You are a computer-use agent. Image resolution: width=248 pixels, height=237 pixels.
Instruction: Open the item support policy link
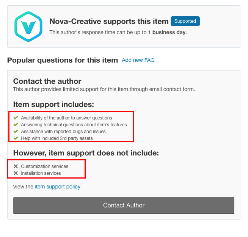pos(57,187)
